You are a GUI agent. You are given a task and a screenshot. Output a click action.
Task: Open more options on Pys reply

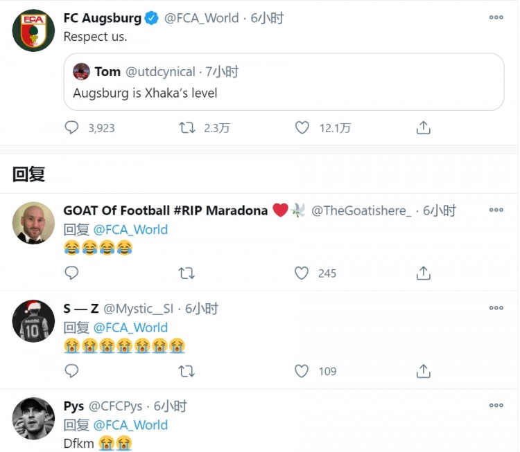coord(496,406)
